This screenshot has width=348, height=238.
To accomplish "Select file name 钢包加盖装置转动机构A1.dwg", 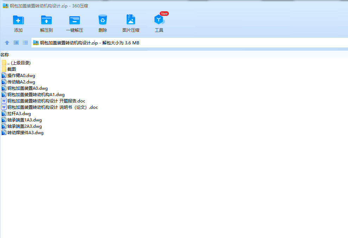I will point(36,95).
